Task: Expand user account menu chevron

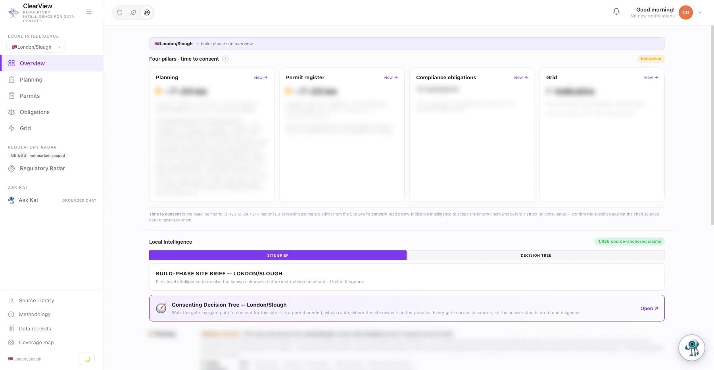Action: [700, 13]
